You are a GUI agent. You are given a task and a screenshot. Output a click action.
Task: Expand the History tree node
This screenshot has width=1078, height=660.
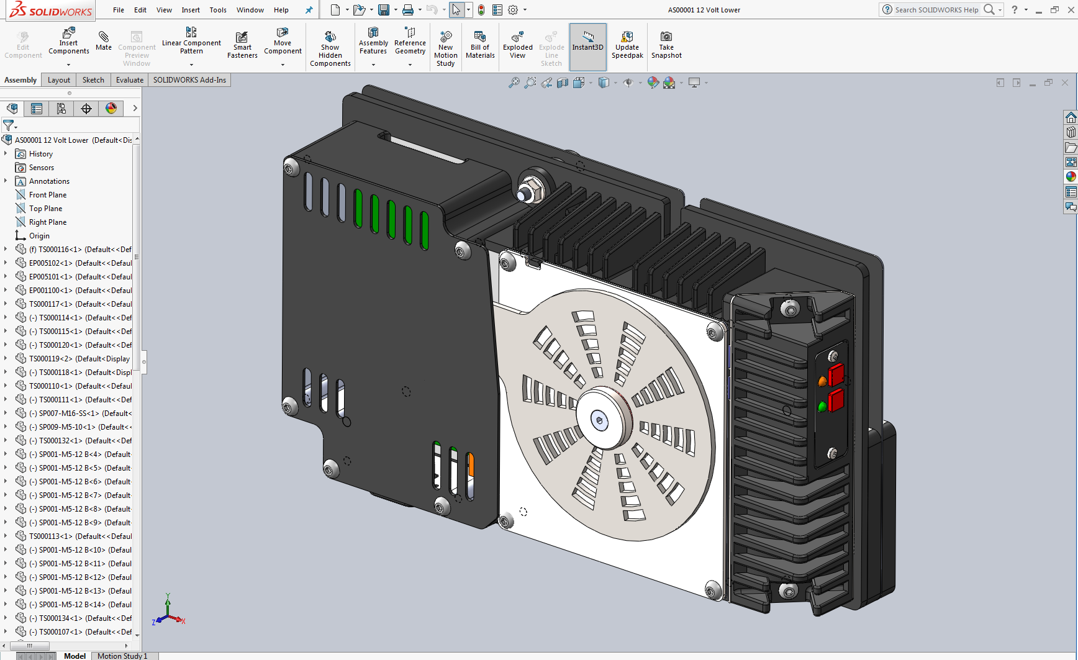pyautogui.click(x=6, y=153)
